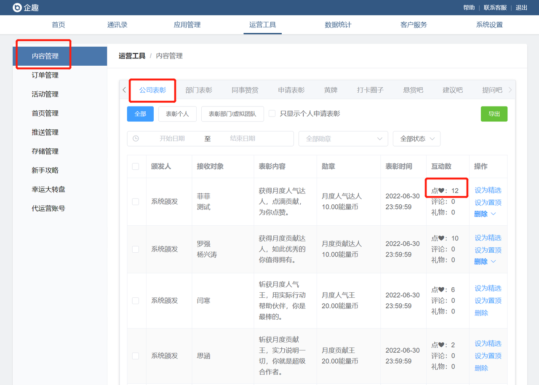The image size is (539, 385).
Task: Click the 结束日期 input field
Action: pyautogui.click(x=243, y=139)
